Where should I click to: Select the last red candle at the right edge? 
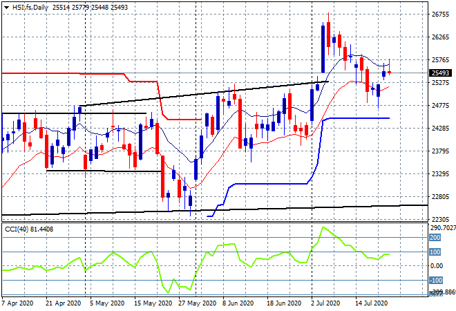(390, 72)
